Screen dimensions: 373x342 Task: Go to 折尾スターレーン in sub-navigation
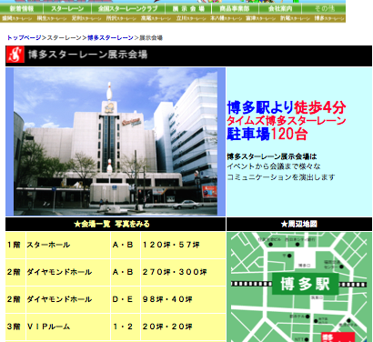pyautogui.click(x=295, y=18)
